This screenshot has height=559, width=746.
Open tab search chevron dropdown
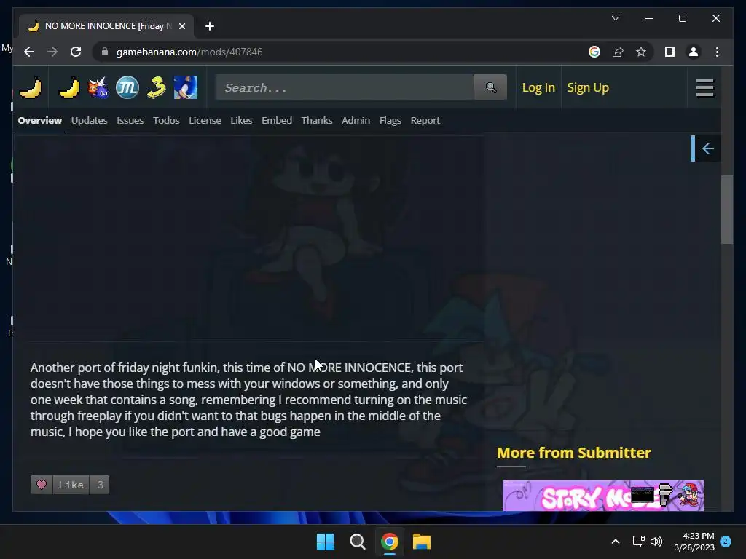615,18
